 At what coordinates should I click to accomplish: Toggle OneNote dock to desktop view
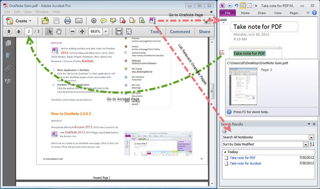tap(243, 5)
